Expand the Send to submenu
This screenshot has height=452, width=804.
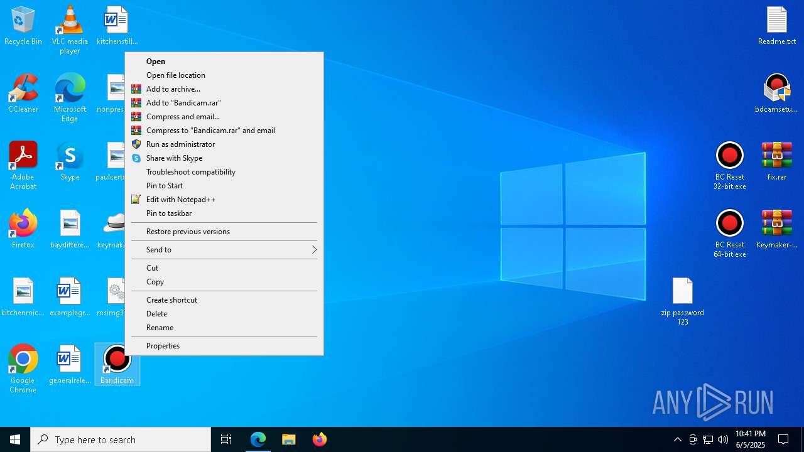[224, 250]
